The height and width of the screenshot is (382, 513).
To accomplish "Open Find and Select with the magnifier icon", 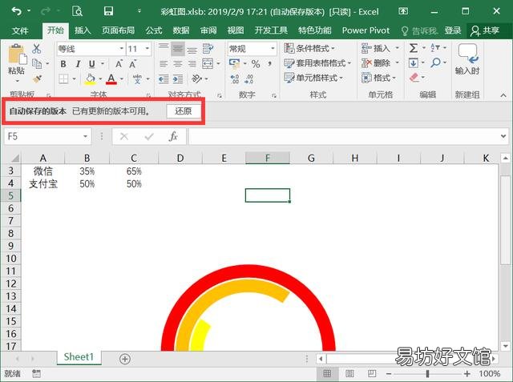I will click(x=435, y=62).
